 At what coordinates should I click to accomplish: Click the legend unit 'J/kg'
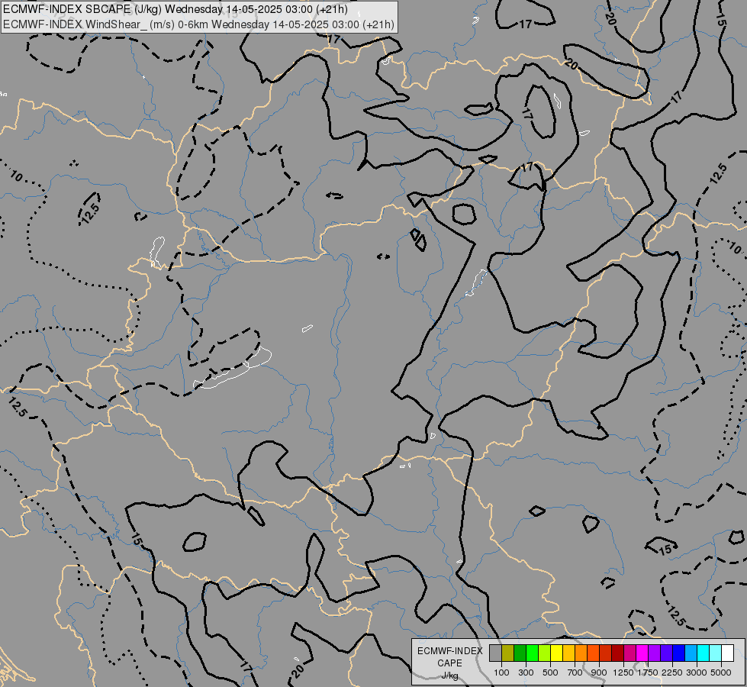point(449,676)
